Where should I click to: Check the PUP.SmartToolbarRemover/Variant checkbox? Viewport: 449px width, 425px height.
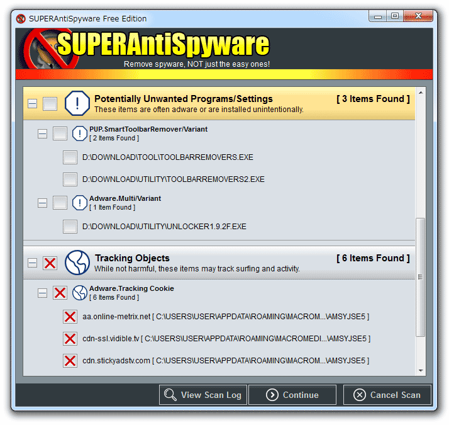point(60,133)
